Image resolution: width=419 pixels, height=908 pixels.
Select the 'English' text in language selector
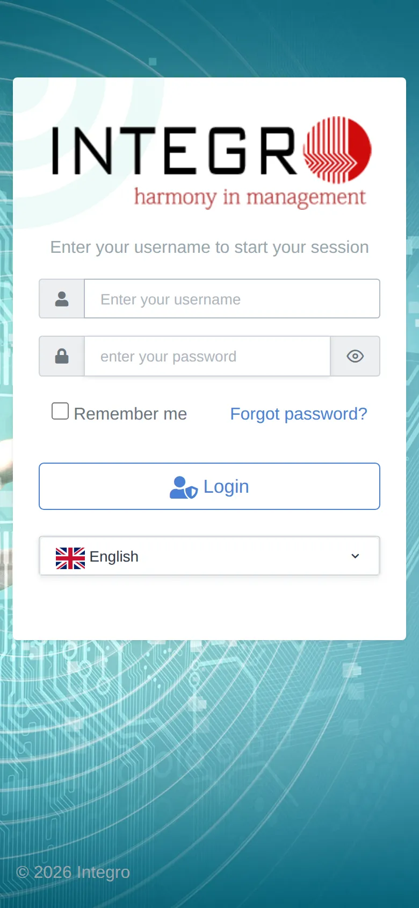click(x=114, y=557)
